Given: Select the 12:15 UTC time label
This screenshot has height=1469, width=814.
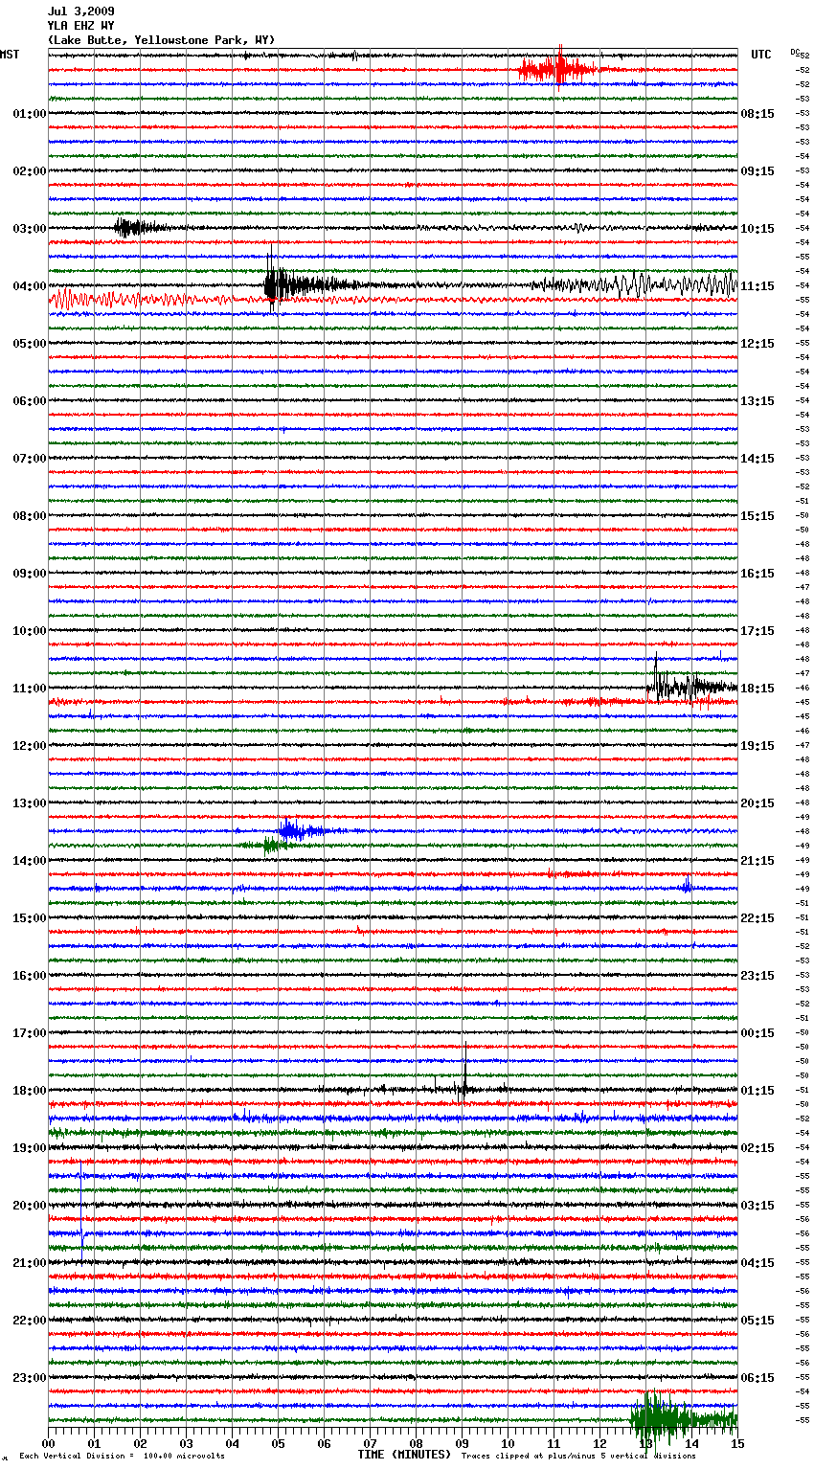Looking at the screenshot, I should (757, 344).
